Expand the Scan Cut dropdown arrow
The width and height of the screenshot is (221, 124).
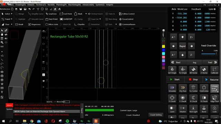coord(100,19)
